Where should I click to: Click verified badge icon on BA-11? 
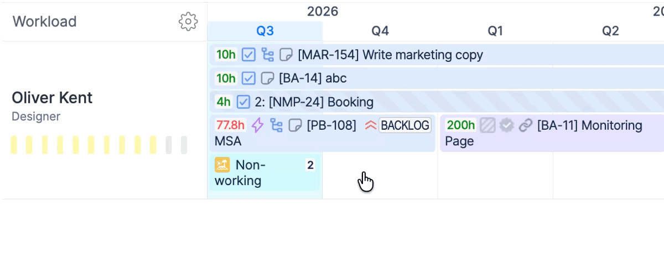point(506,125)
